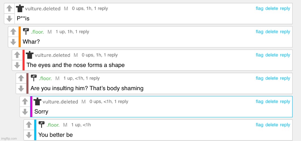The image size is (301, 141).
Task: Flag the "Are you insulting him" comment
Action: click(x=260, y=78)
